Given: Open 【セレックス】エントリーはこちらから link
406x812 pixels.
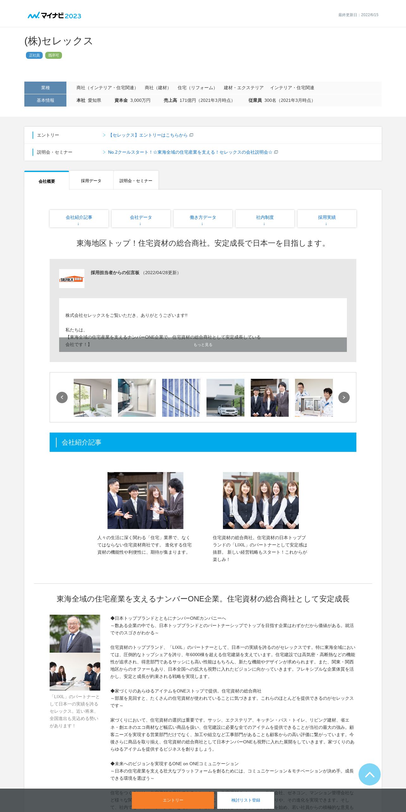Looking at the screenshot, I should point(148,135).
